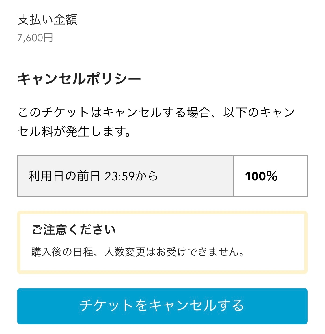Select the yellow warning notice box
Viewport: 325px width, 334px height.
click(x=162, y=241)
